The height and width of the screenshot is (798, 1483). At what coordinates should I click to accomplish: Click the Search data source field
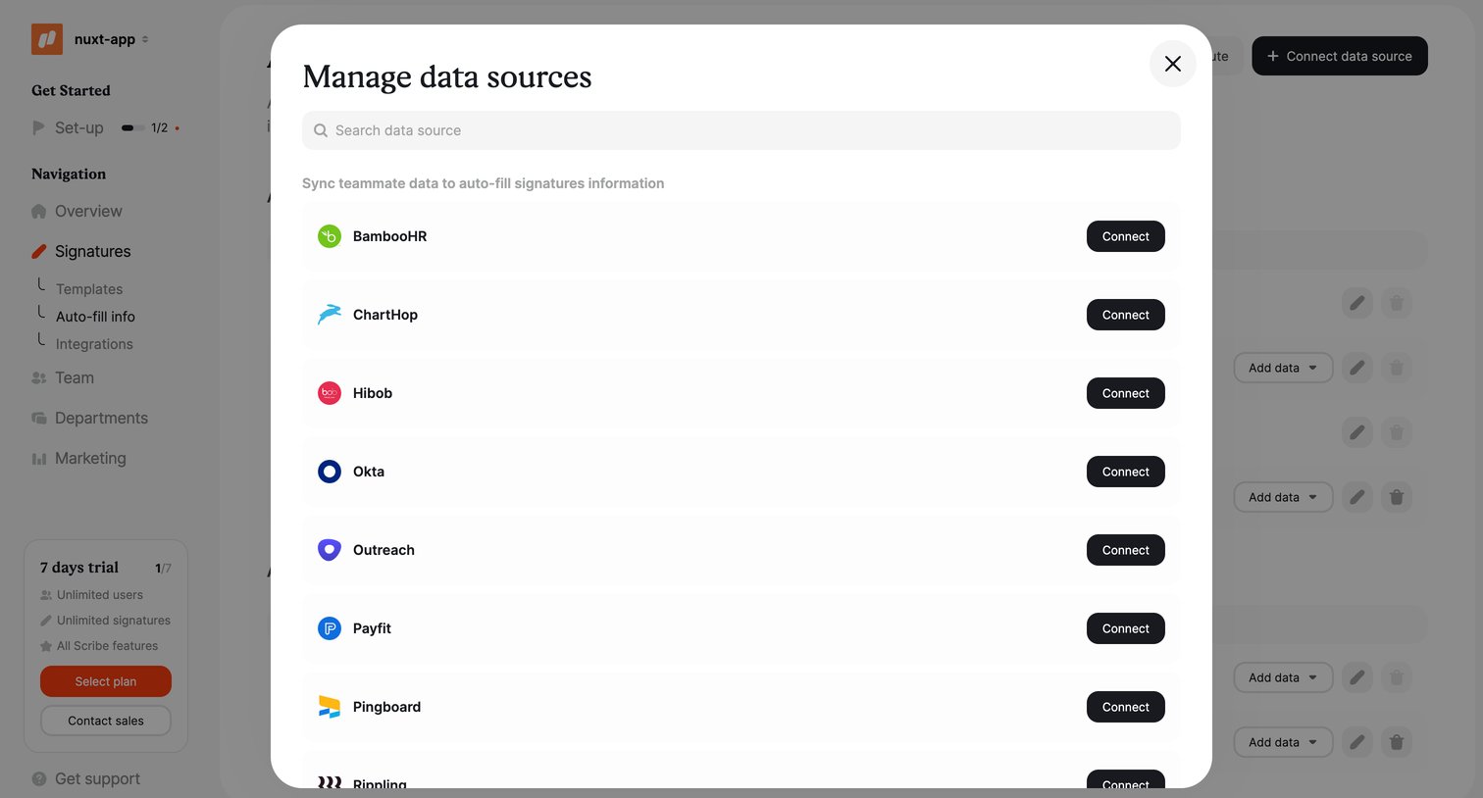tap(741, 130)
